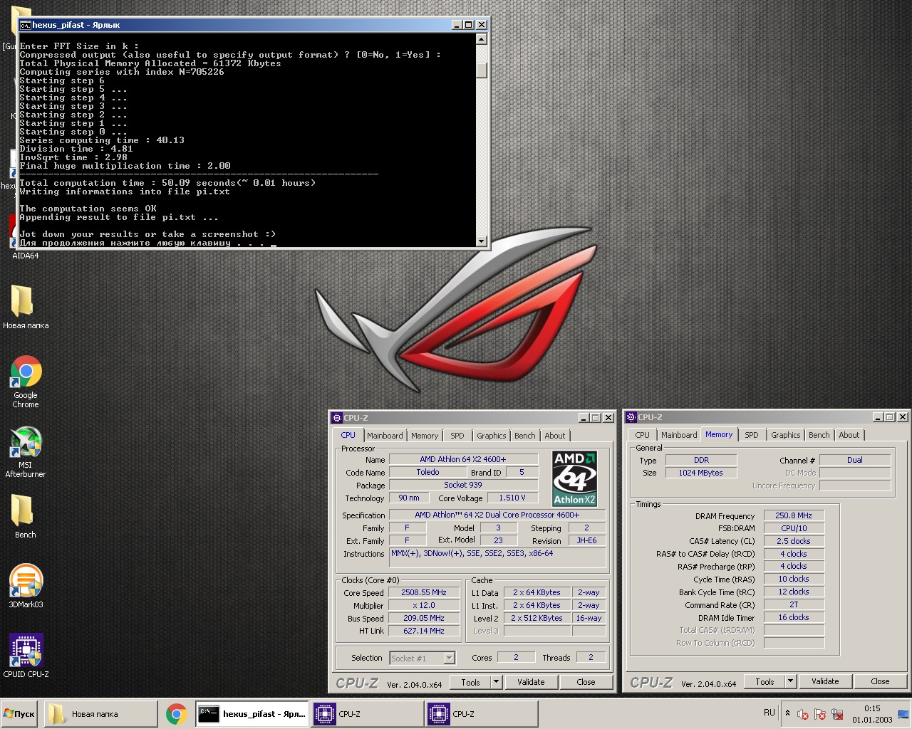The width and height of the screenshot is (912, 729).
Task: Click CPU-Z taskbar button beside hexus_pifast
Action: pyautogui.click(x=366, y=714)
